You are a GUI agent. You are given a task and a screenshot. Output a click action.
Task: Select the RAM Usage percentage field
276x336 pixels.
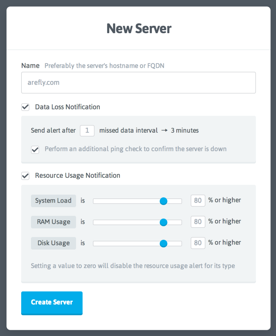[x=198, y=222]
